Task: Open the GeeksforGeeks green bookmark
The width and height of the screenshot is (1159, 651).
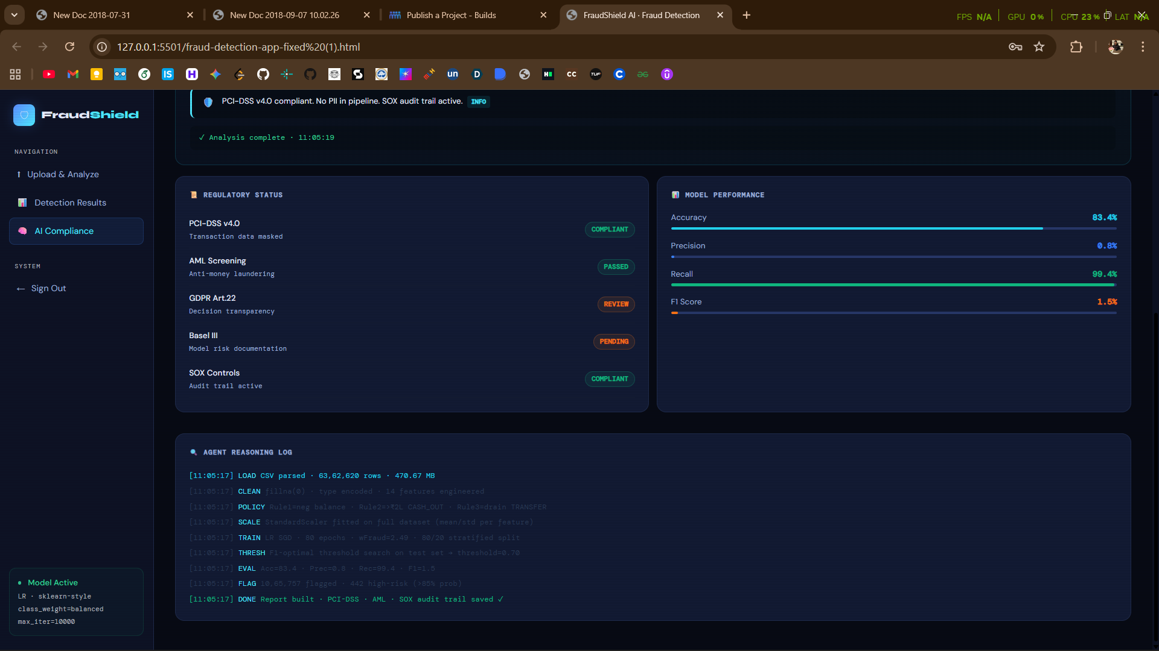Action: click(643, 74)
